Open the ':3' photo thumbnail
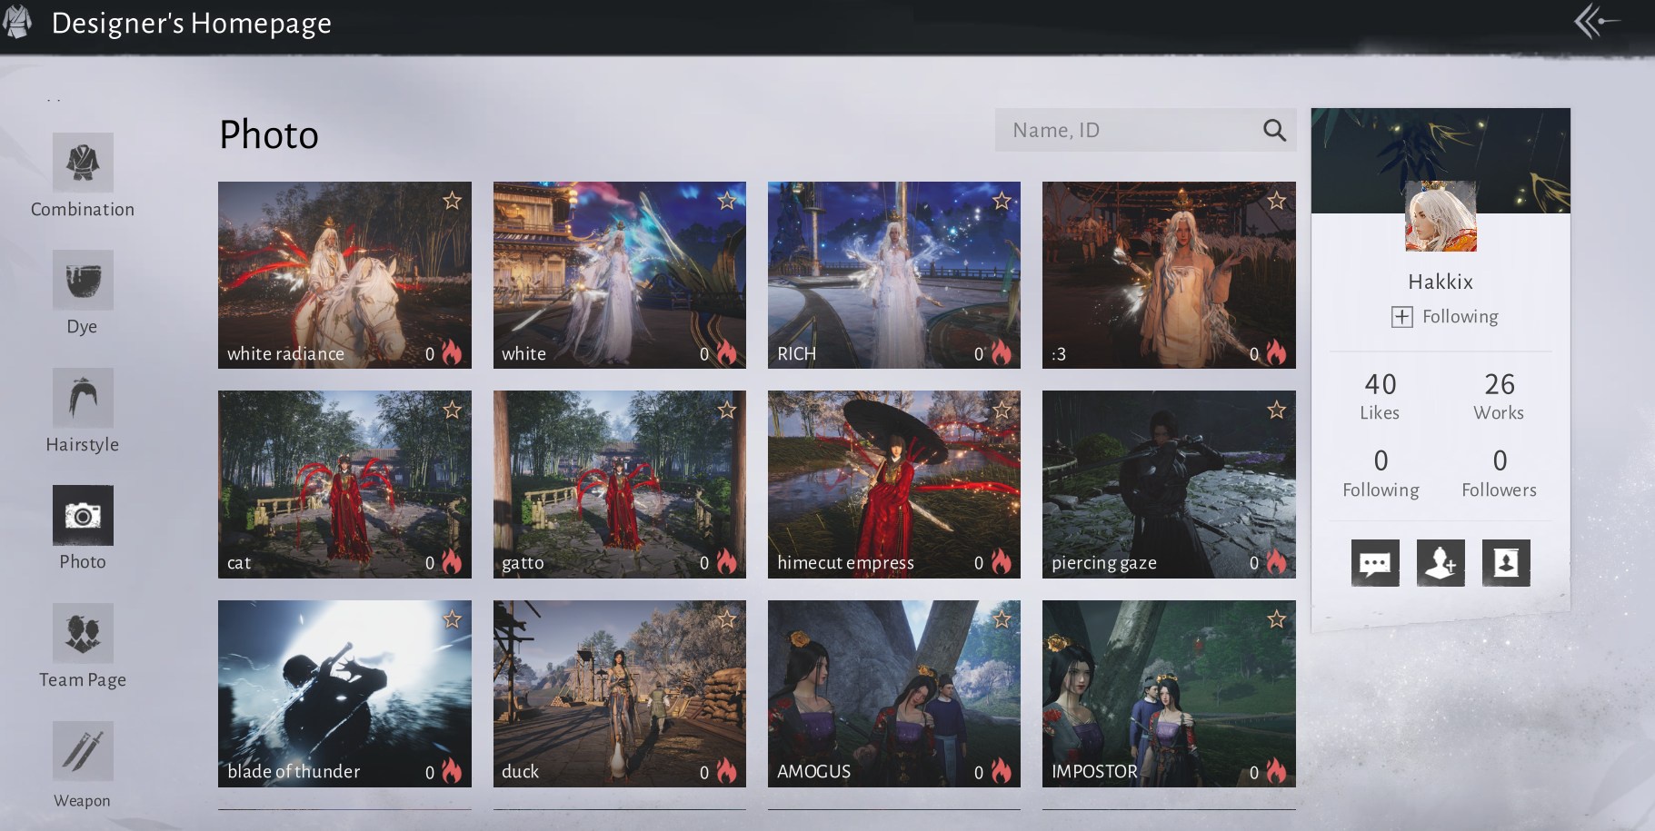Image resolution: width=1655 pixels, height=831 pixels. click(1169, 275)
